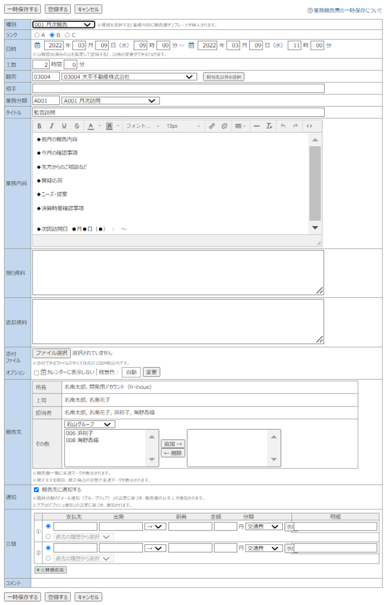Viewport: 387px width, 605px height.
Task: Toggle 報告先に通知する checkbox
Action: pyautogui.click(x=36, y=490)
